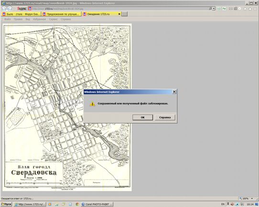Open the Home icon in the toolbar

tap(245, 9)
